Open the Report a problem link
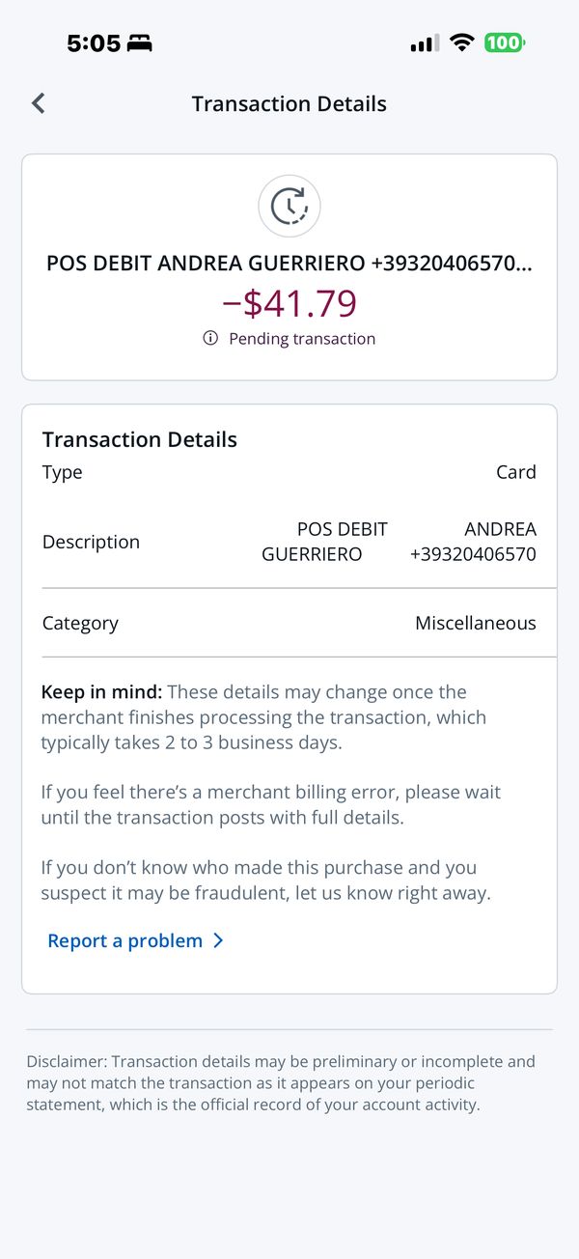The image size is (579, 1259). (x=125, y=940)
